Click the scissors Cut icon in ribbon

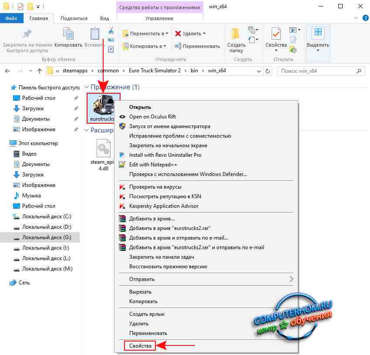(111, 30)
